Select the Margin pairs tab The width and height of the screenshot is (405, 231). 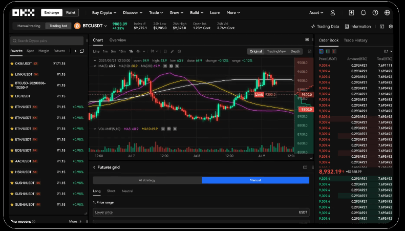(44, 51)
